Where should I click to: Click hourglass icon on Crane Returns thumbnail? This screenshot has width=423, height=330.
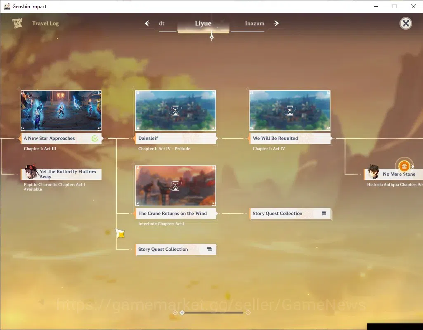coord(176,186)
